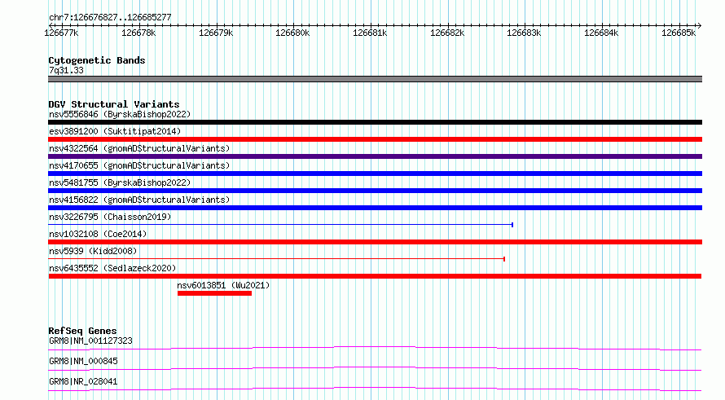Open GRM8|NM_000845 transcript label
725x400 pixels.
click(x=83, y=361)
